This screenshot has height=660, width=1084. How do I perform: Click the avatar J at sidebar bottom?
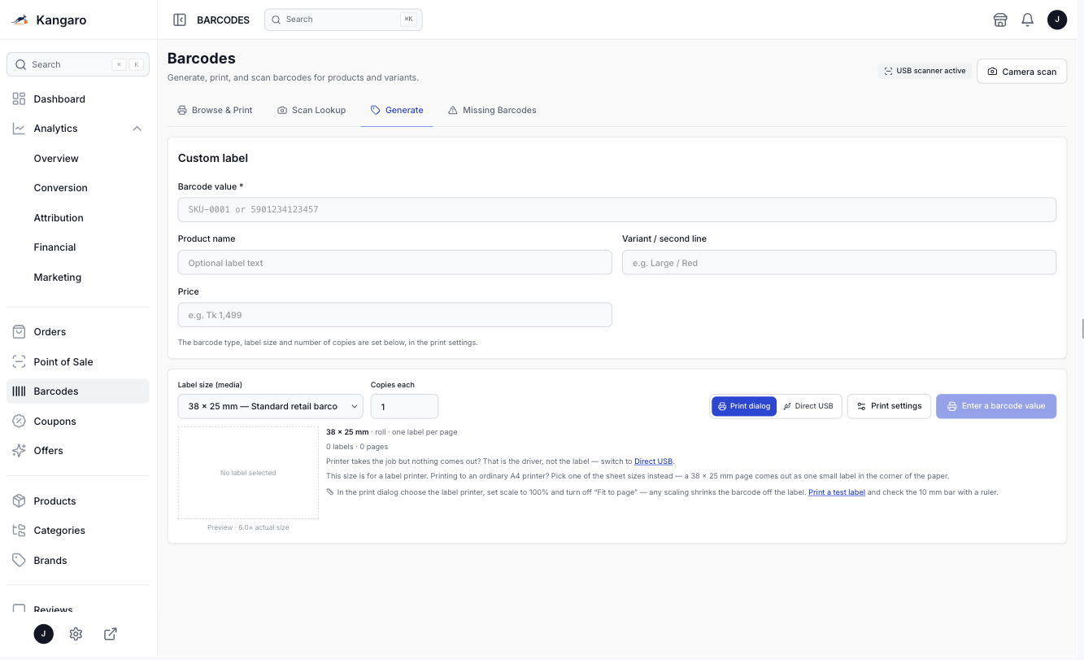pos(44,634)
